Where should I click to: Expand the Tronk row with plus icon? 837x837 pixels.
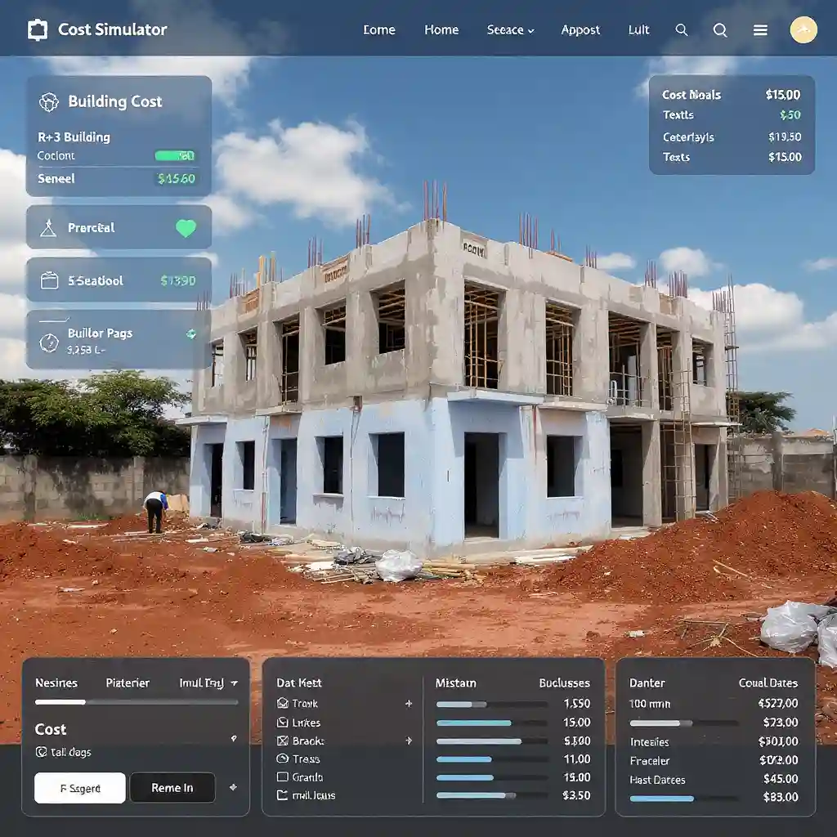[409, 704]
